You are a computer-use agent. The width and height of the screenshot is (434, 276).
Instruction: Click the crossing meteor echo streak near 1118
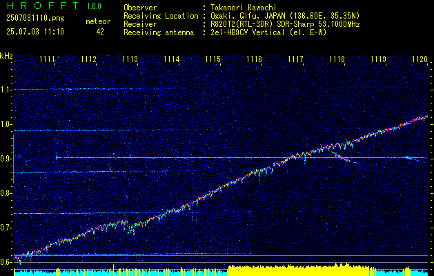point(341,157)
